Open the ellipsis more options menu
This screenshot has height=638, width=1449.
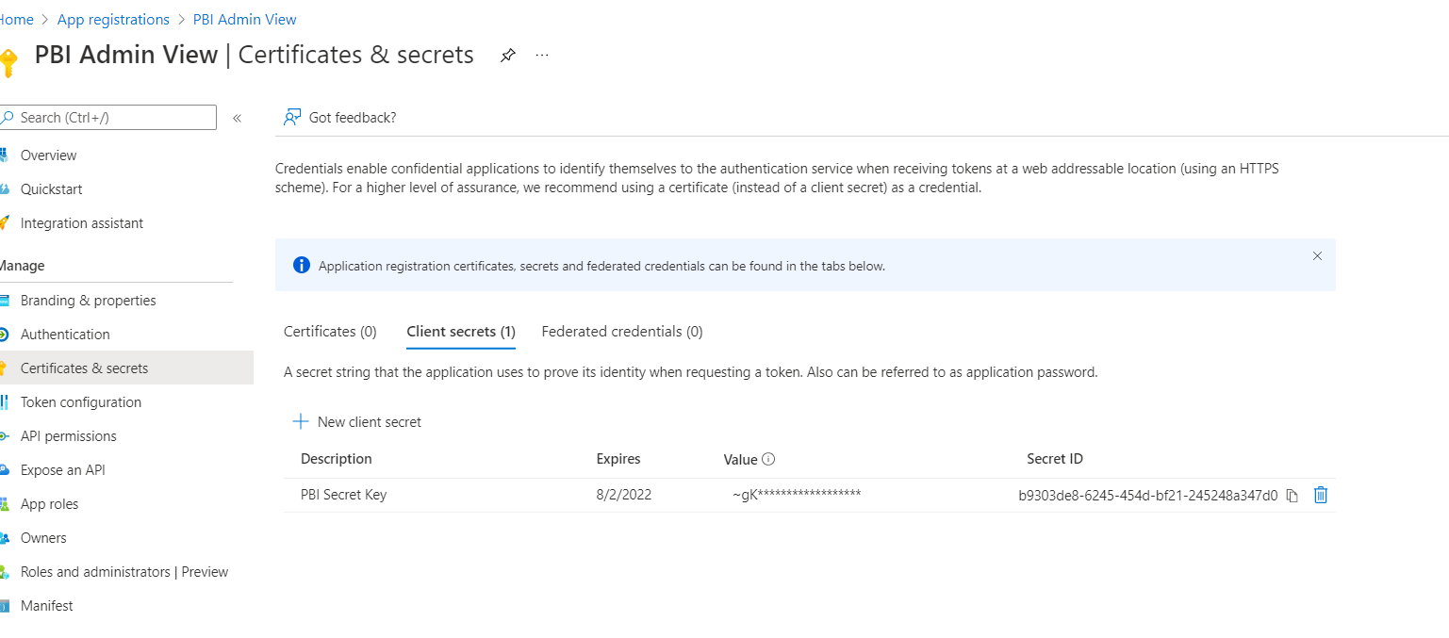(542, 55)
